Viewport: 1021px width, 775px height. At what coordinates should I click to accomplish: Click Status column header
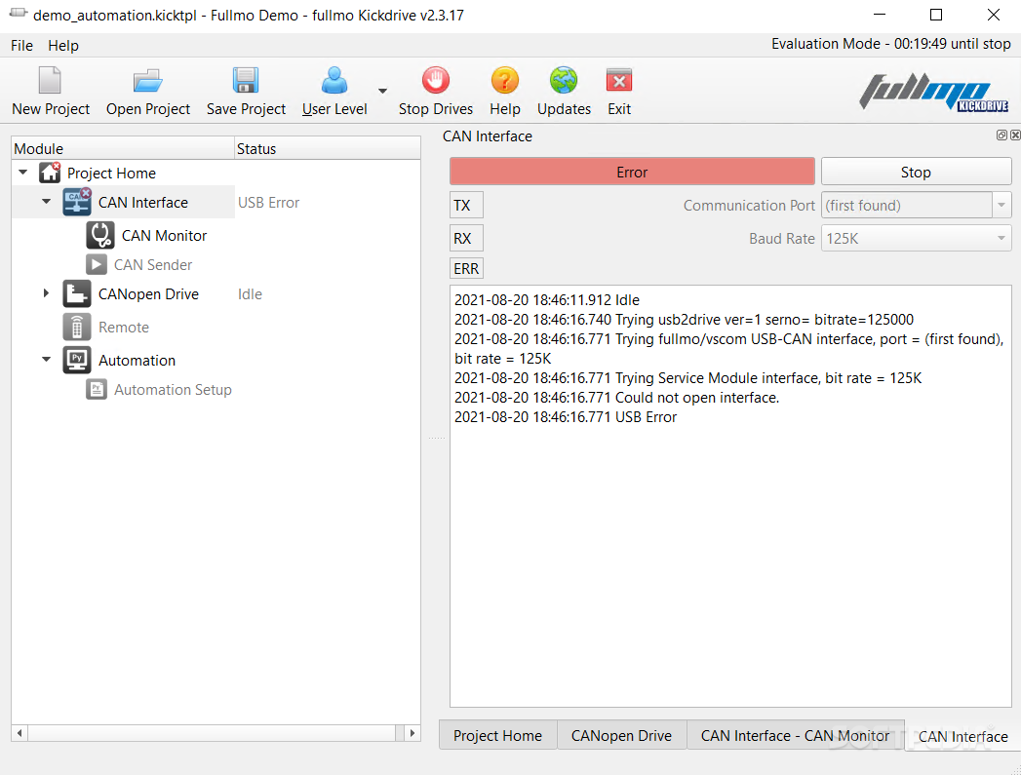[328, 148]
